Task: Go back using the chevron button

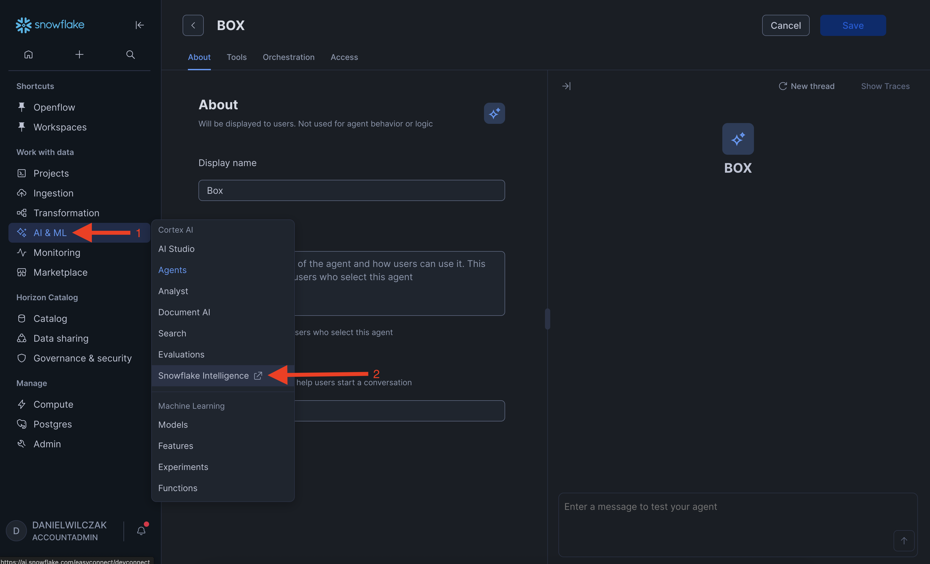Action: click(193, 25)
